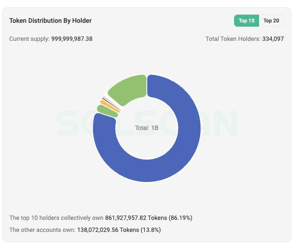
Task: Click the yellow-orange donut slice
Action: click(110, 106)
